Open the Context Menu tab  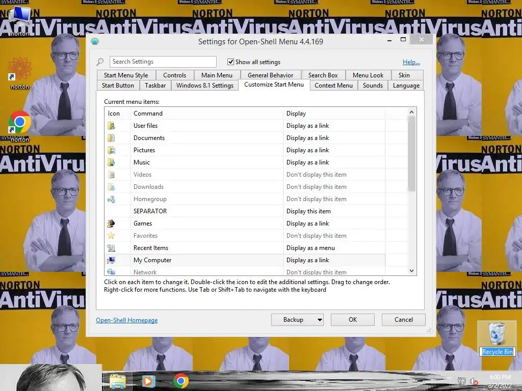(333, 86)
